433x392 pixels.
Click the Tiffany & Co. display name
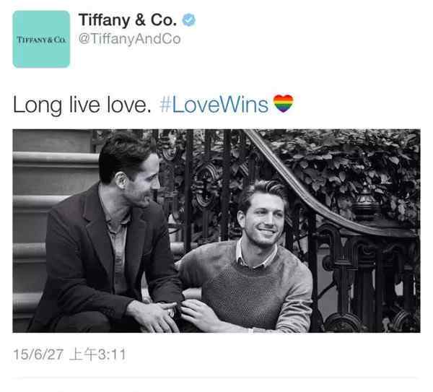click(x=128, y=20)
